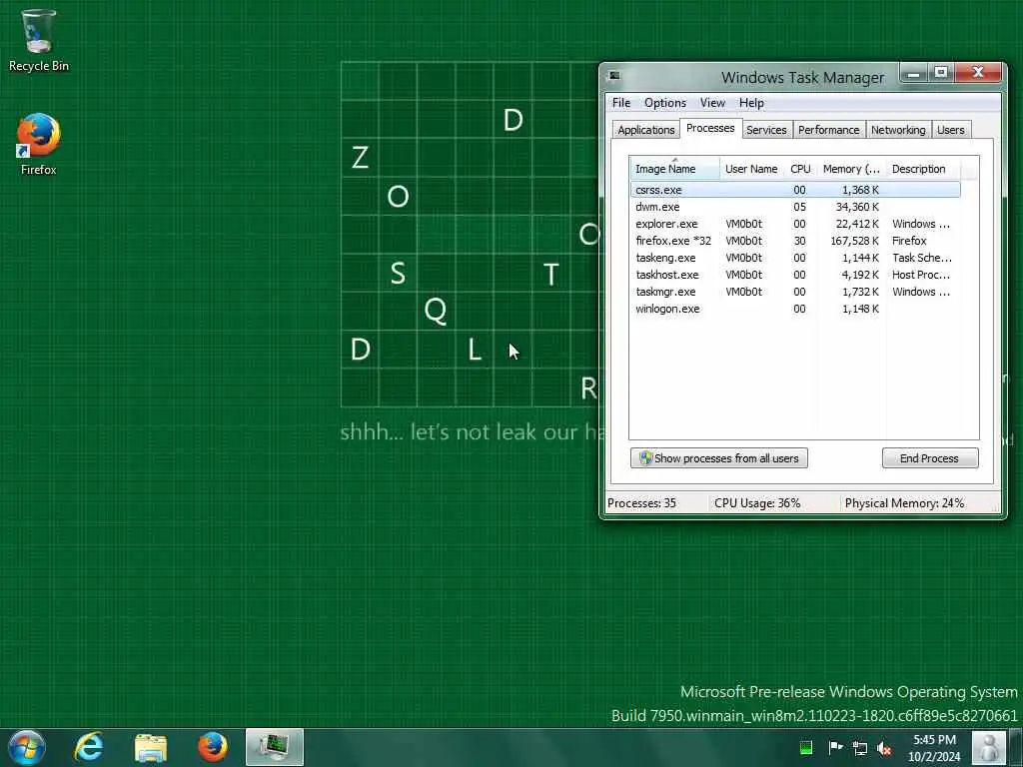The height and width of the screenshot is (767, 1023).
Task: Minimize the Windows Task Manager window
Action: point(914,73)
